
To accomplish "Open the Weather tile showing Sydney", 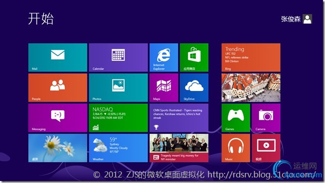I will pos(119,148).
